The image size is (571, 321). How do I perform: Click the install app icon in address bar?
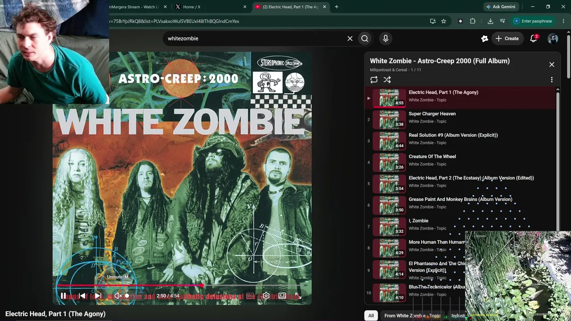tap(433, 21)
